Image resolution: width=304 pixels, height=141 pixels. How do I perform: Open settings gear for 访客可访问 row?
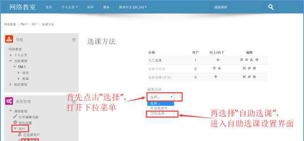pos(254,68)
